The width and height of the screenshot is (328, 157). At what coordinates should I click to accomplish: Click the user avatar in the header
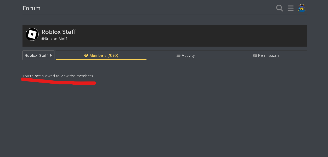tap(302, 8)
